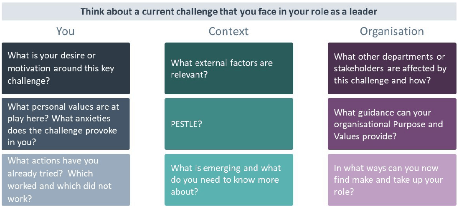459x209 pixels.
Task: Select the 'Context' column heading
Action: (228, 31)
